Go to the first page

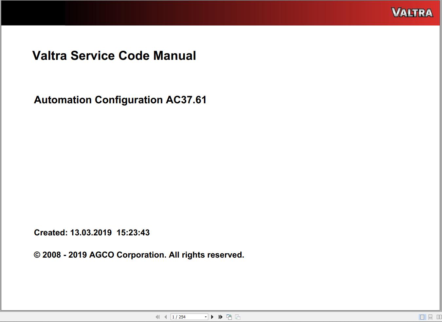point(157,317)
